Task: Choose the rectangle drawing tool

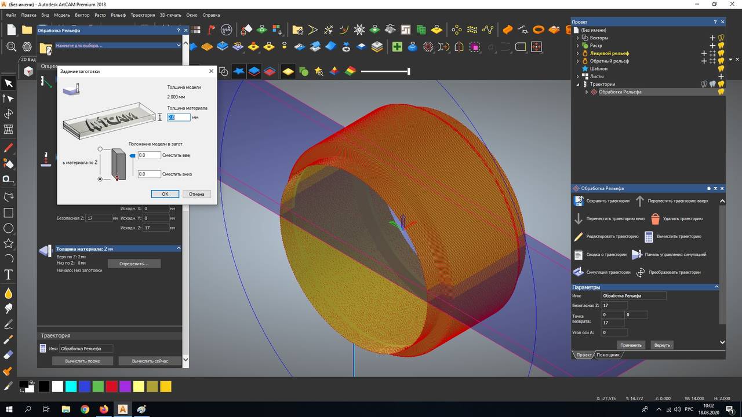Action: 8,213
